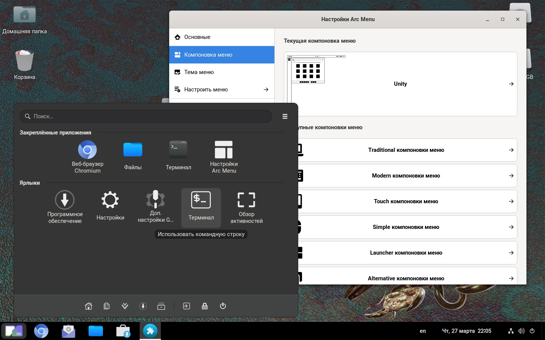Open the hamburger menu beside the search bar
The width and height of the screenshot is (545, 340).
(285, 116)
